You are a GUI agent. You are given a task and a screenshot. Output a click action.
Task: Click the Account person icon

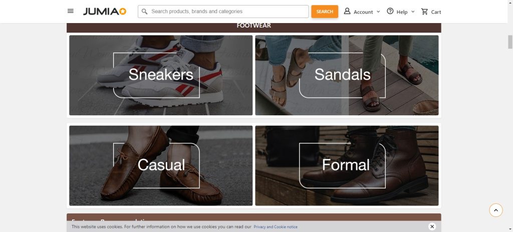[347, 12]
